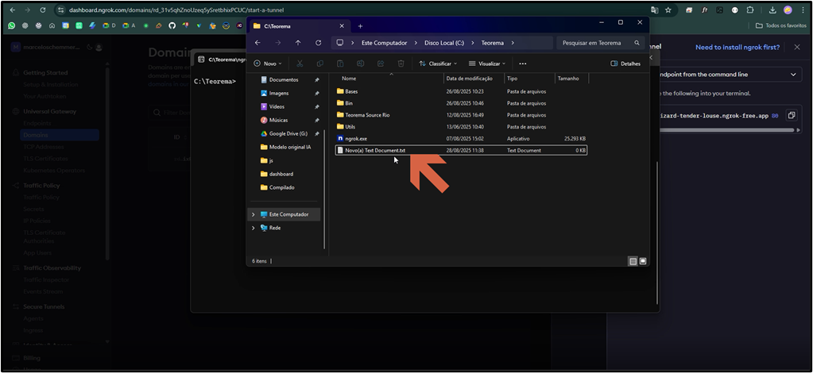Open Todos os favoritos bookmarks folder
Viewport: 813px width, 373px height.
781,25
